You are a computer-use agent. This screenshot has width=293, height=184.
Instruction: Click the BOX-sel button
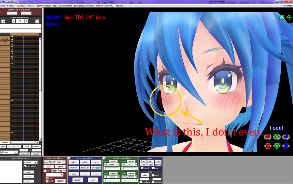(x=74, y=168)
